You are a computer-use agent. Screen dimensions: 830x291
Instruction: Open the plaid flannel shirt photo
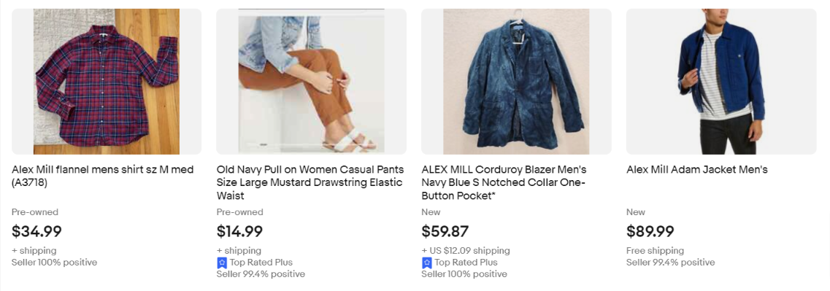[107, 82]
